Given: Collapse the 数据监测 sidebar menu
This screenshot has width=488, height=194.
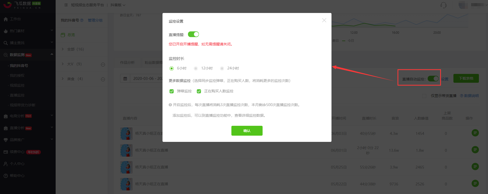Looking at the screenshot, I should [x=52, y=54].
